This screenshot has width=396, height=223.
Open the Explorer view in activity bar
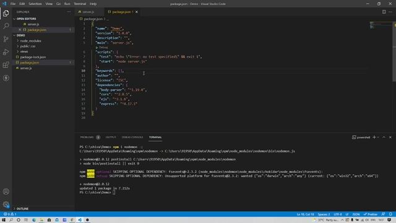pos(6,13)
